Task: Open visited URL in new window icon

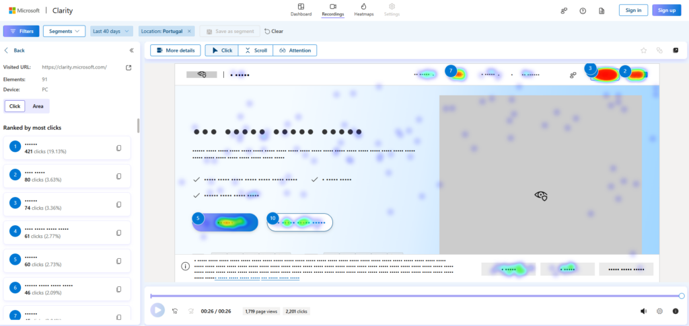Action: (x=129, y=67)
